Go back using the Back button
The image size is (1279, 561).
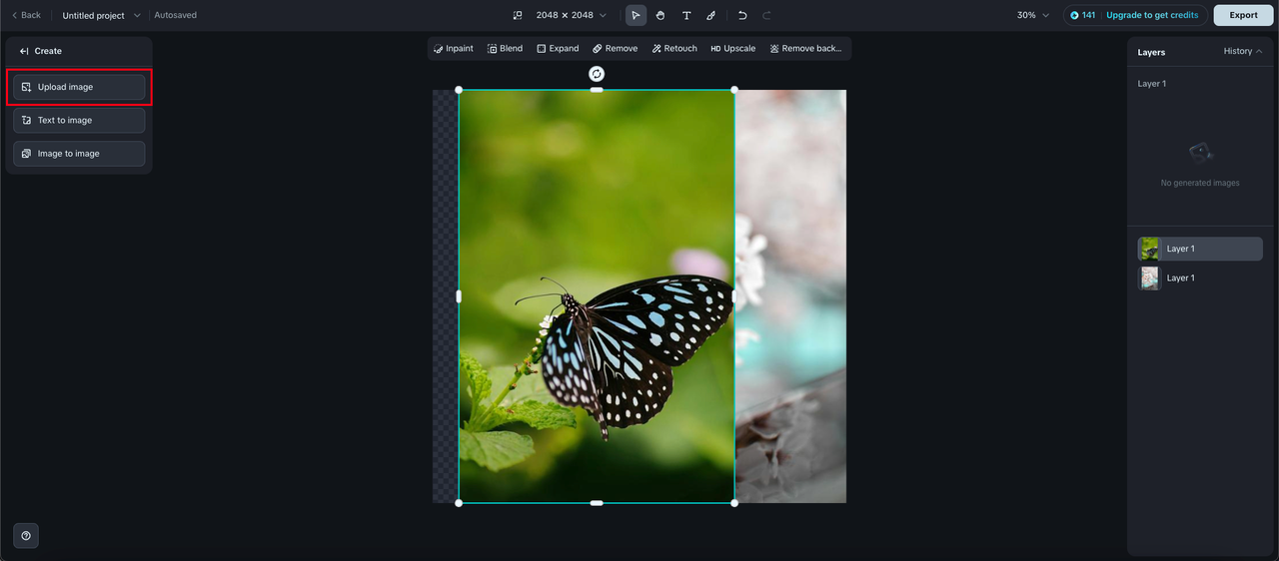click(x=26, y=15)
